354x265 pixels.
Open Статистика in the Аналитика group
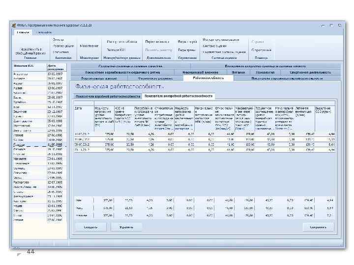pos(61,52)
